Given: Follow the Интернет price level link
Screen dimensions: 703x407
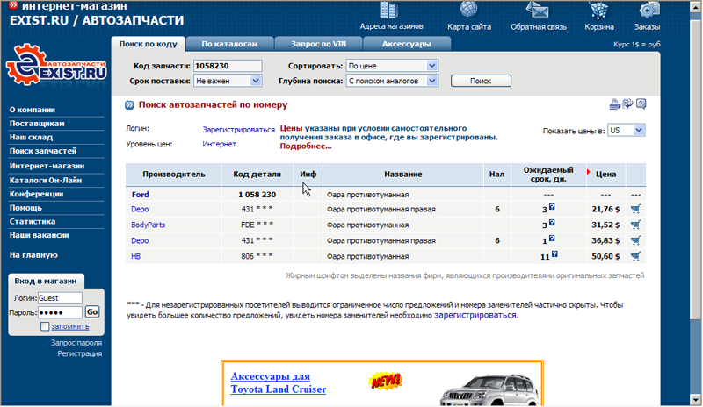Looking at the screenshot, I should 219,144.
